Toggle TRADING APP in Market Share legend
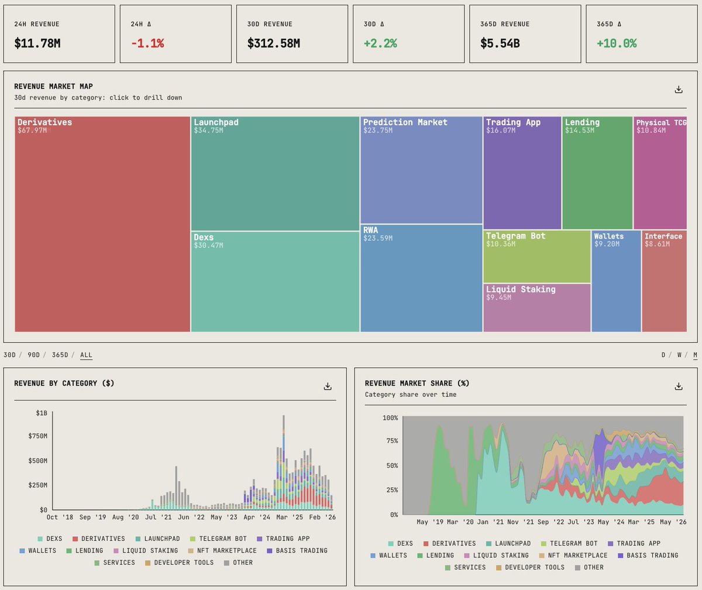Viewport: 702px width, 590px height. click(x=634, y=543)
